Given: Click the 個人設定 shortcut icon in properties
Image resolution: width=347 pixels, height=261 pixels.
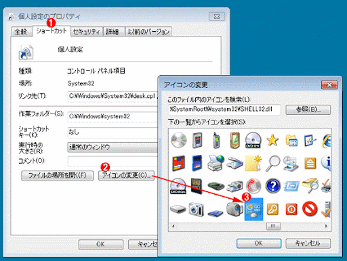Looking at the screenshot, I should coord(26,52).
